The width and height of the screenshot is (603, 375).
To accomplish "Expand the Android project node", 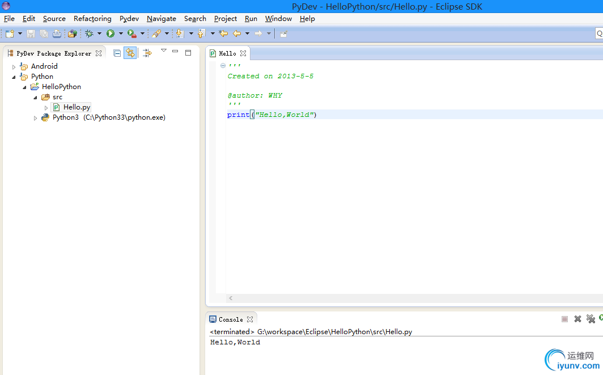I will 14,66.
